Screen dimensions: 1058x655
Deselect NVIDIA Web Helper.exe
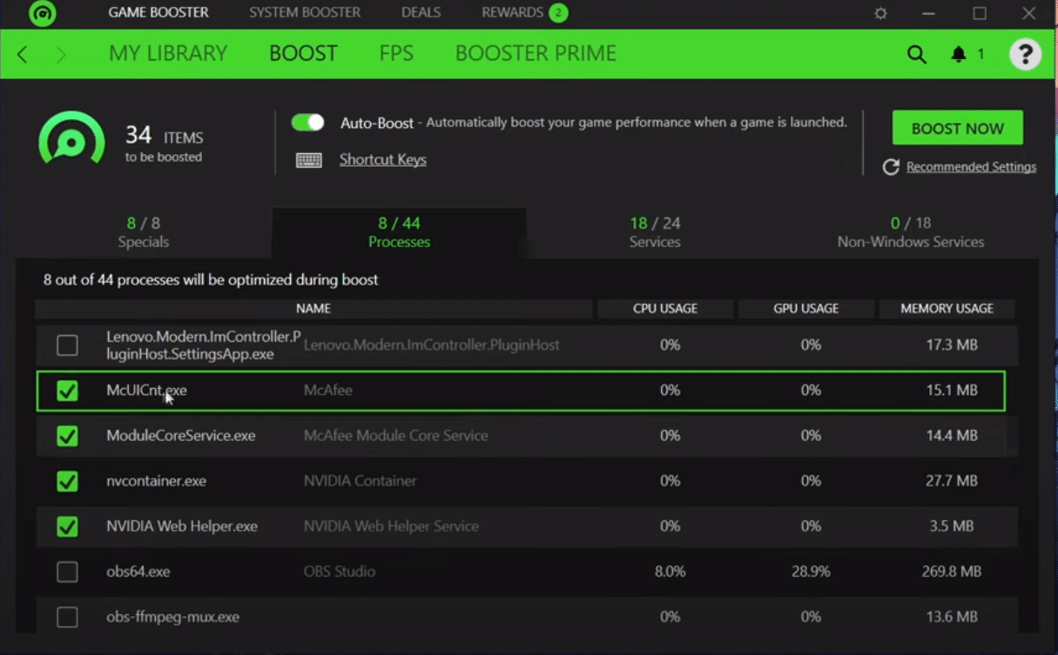67,526
